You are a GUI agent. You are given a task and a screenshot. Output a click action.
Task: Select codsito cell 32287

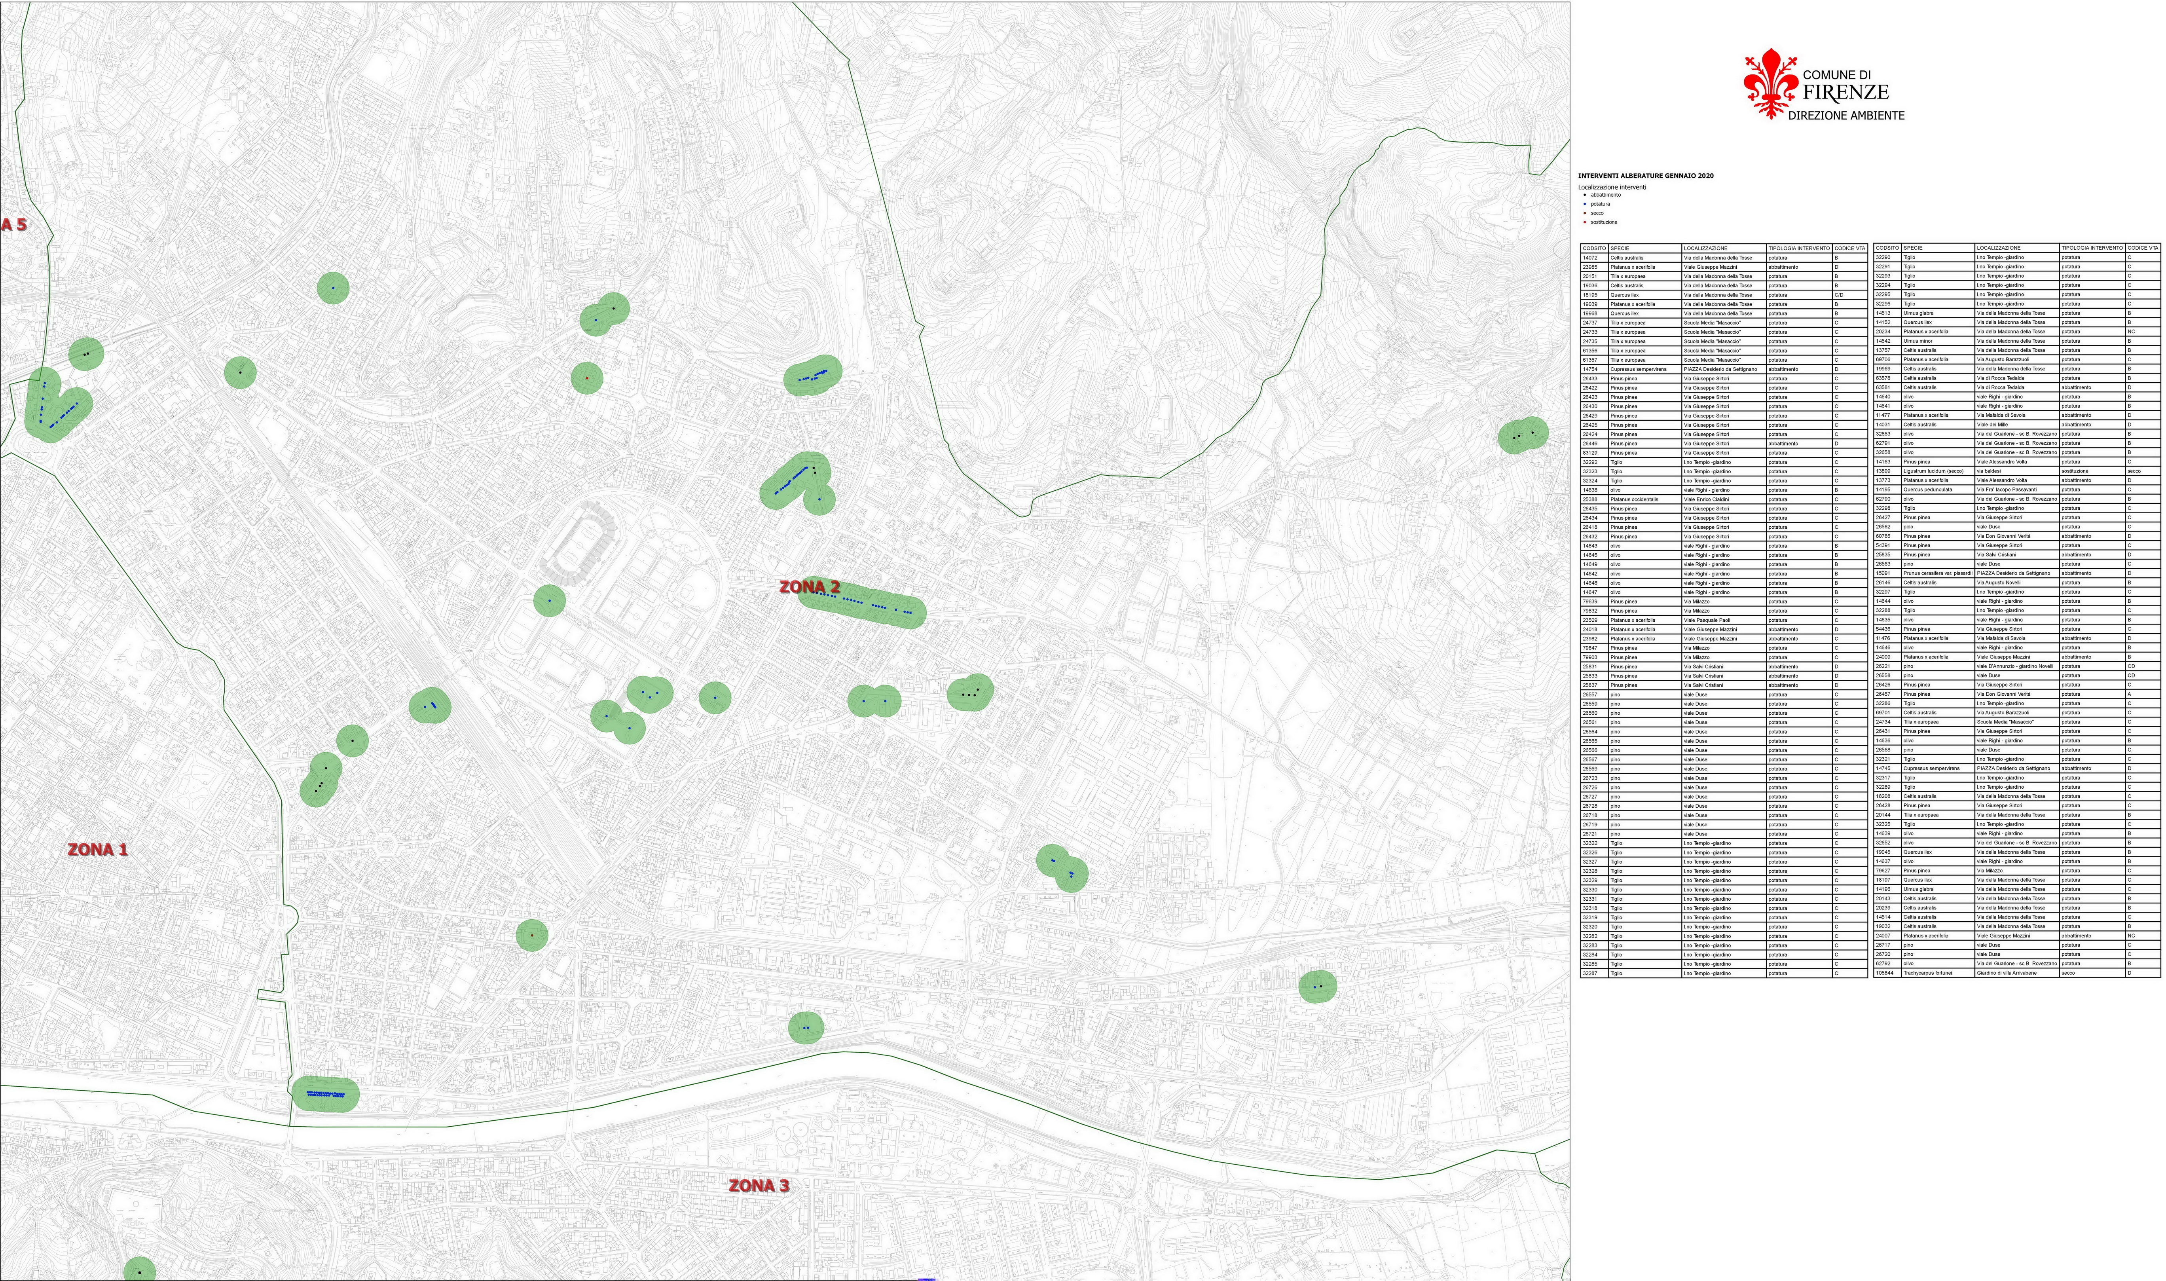[1594, 974]
